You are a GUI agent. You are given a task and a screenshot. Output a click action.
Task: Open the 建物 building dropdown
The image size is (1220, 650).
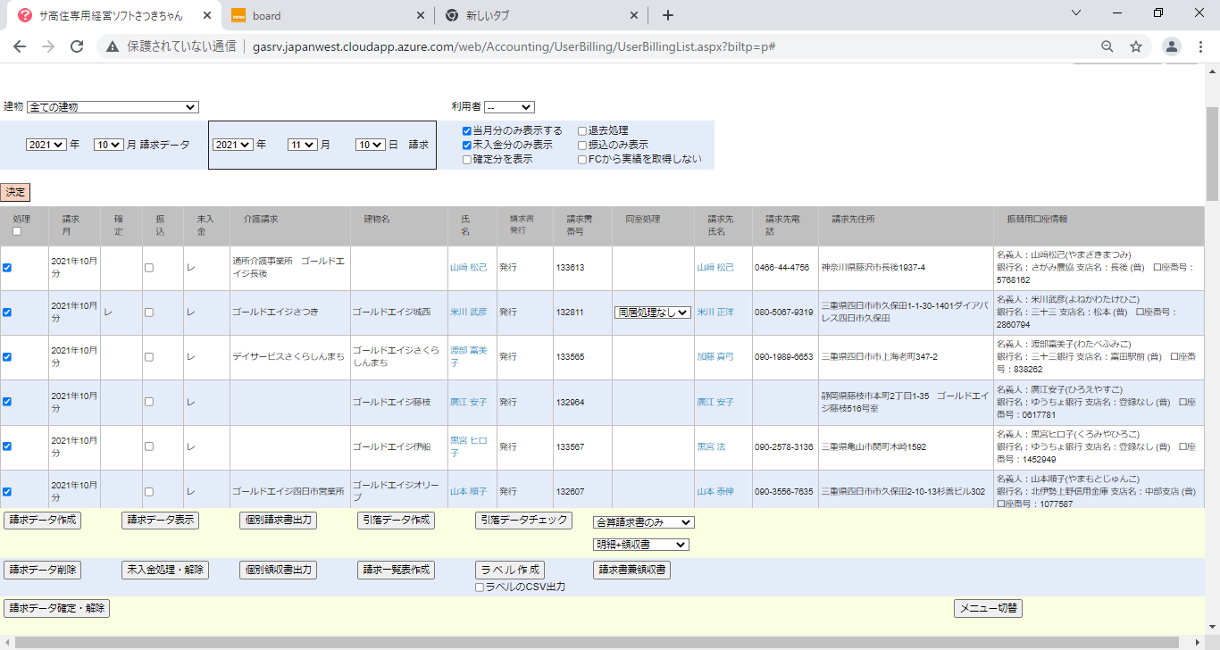[113, 107]
